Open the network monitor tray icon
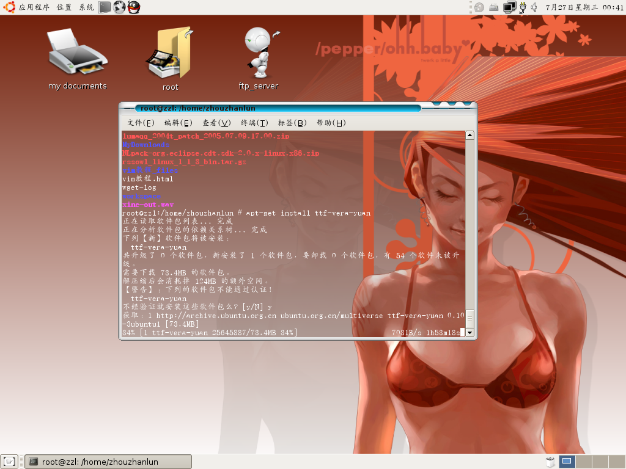This screenshot has width=626, height=469. [x=509, y=7]
